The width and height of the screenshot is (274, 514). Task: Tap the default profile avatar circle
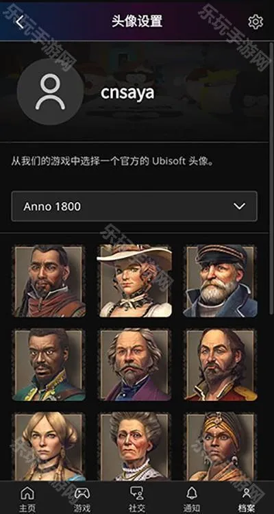(x=50, y=92)
